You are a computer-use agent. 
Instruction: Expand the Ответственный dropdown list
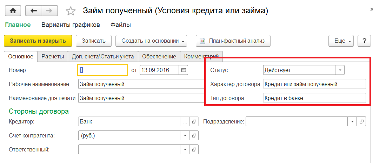(x=185, y=149)
